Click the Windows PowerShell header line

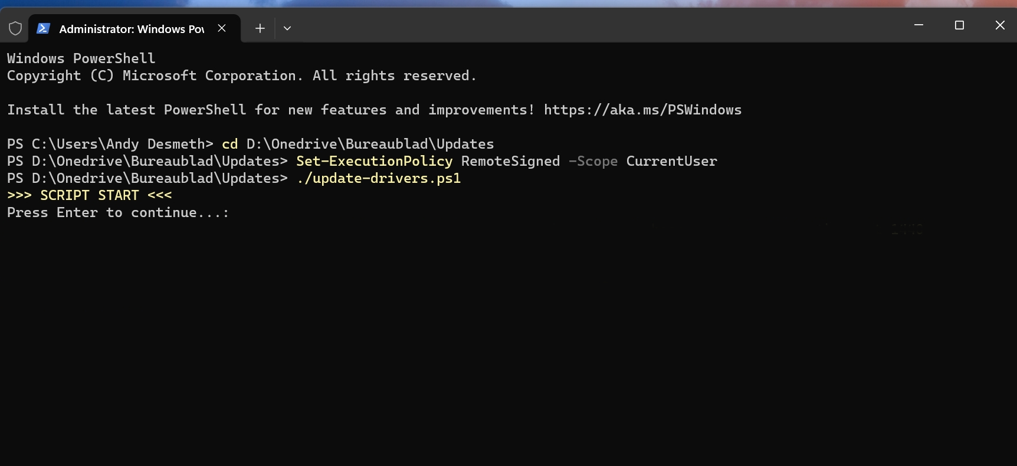click(x=81, y=58)
